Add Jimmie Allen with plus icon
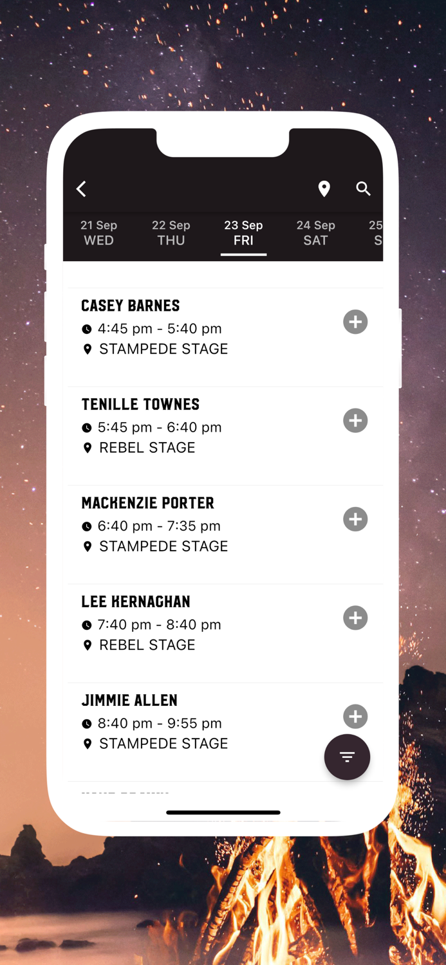 pyautogui.click(x=355, y=716)
